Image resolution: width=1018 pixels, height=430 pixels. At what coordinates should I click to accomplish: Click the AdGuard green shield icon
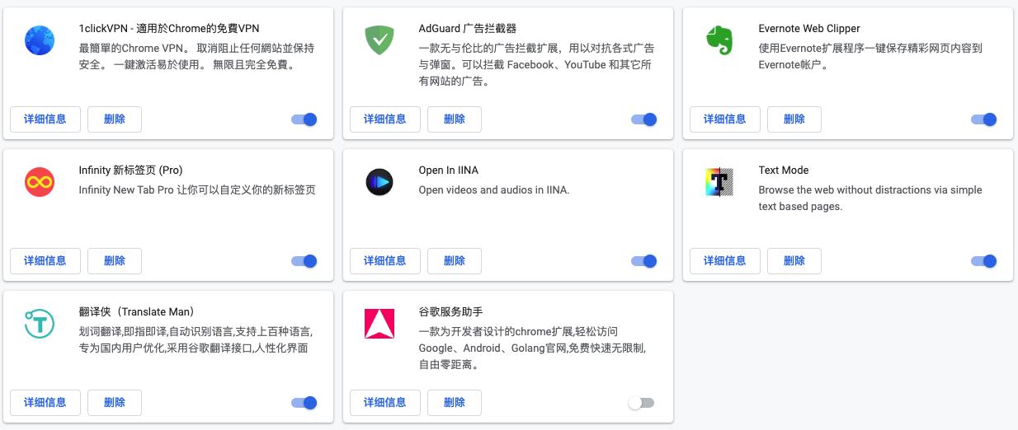click(379, 40)
